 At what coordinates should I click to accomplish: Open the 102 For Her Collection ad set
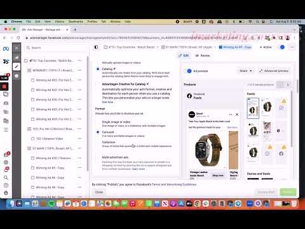pos(52,128)
